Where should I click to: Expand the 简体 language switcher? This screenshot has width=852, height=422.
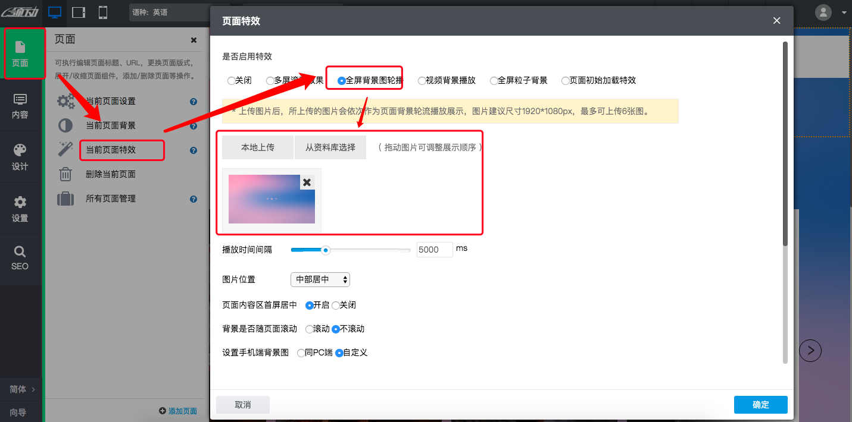coord(21,389)
